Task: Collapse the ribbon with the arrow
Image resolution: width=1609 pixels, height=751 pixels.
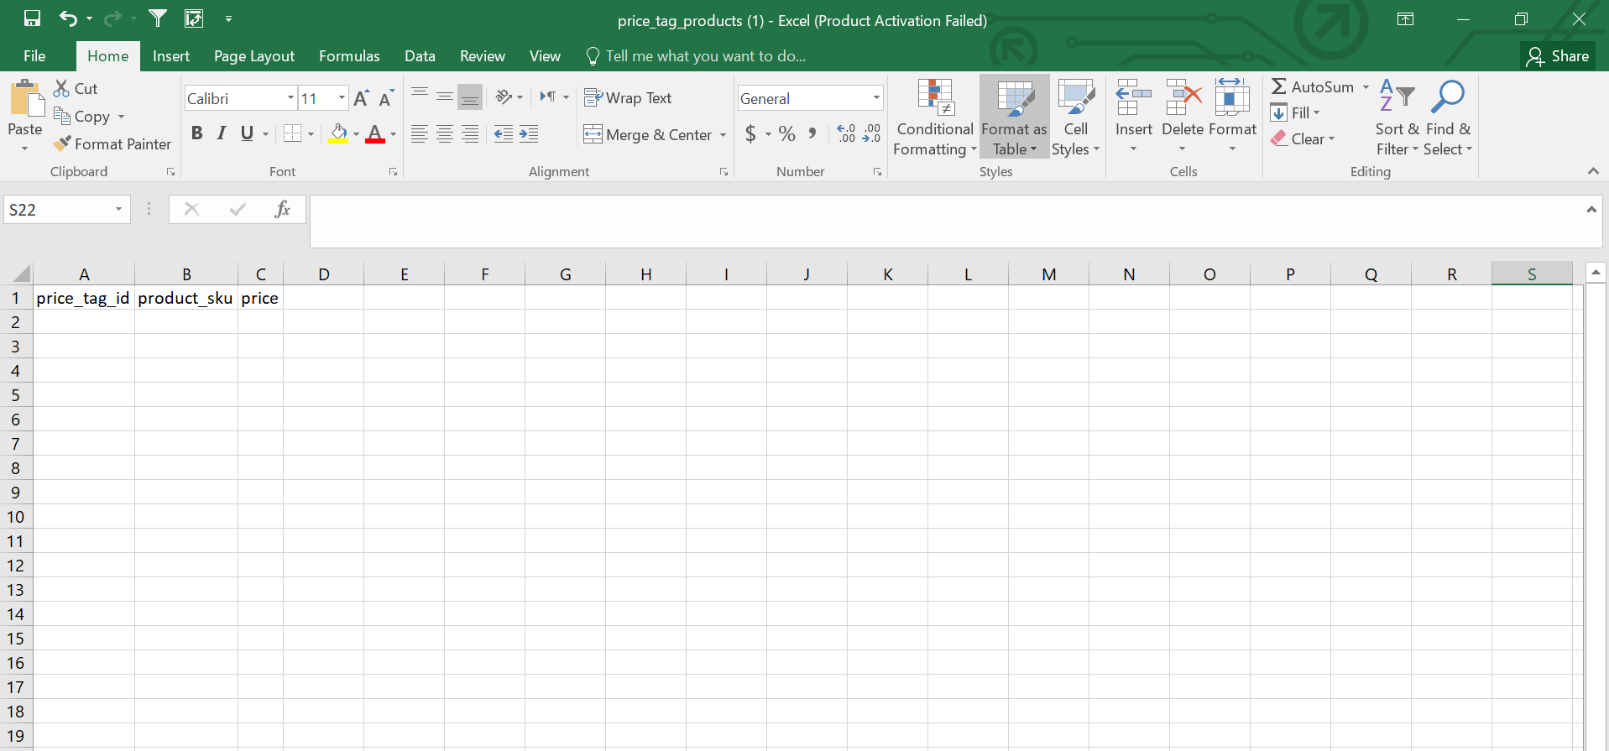Action: (1592, 171)
